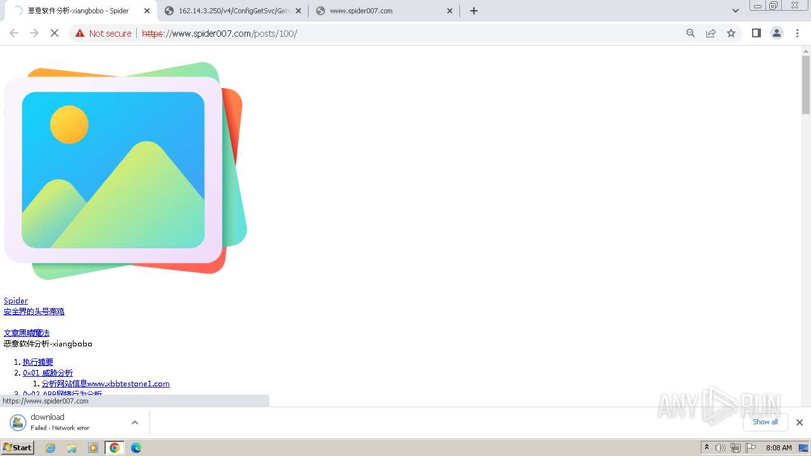Open the Chrome profile avatar
This screenshot has height=456, width=811.
click(777, 33)
